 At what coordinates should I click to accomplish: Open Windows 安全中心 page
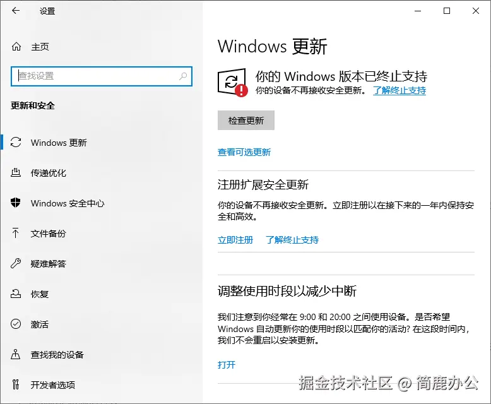[102, 203]
